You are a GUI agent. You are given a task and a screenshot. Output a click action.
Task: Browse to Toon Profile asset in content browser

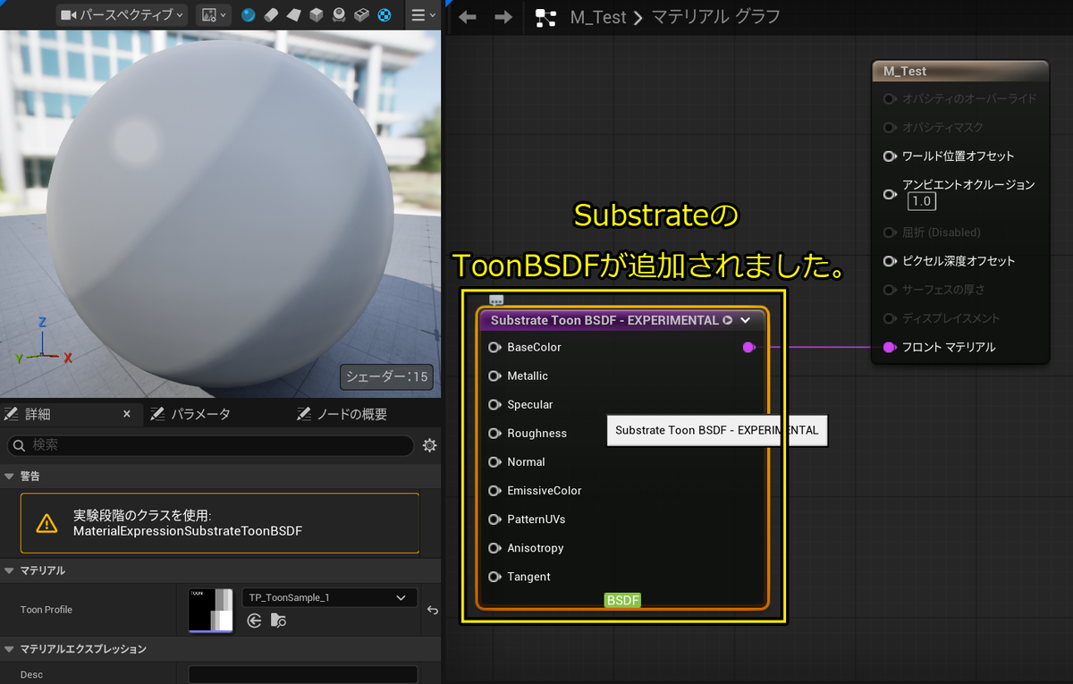pyautogui.click(x=279, y=621)
